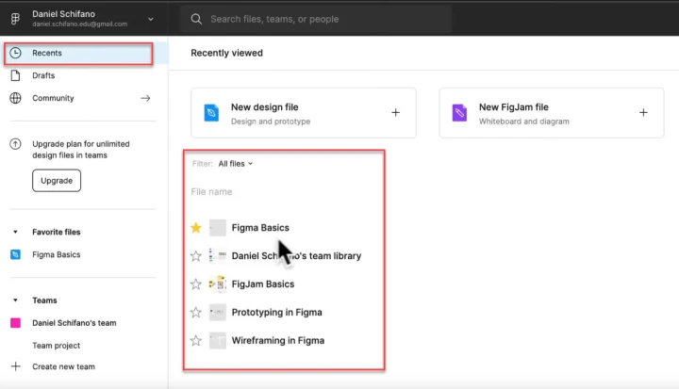This screenshot has height=389, width=679.
Task: Click the pink team color square
Action: point(16,323)
